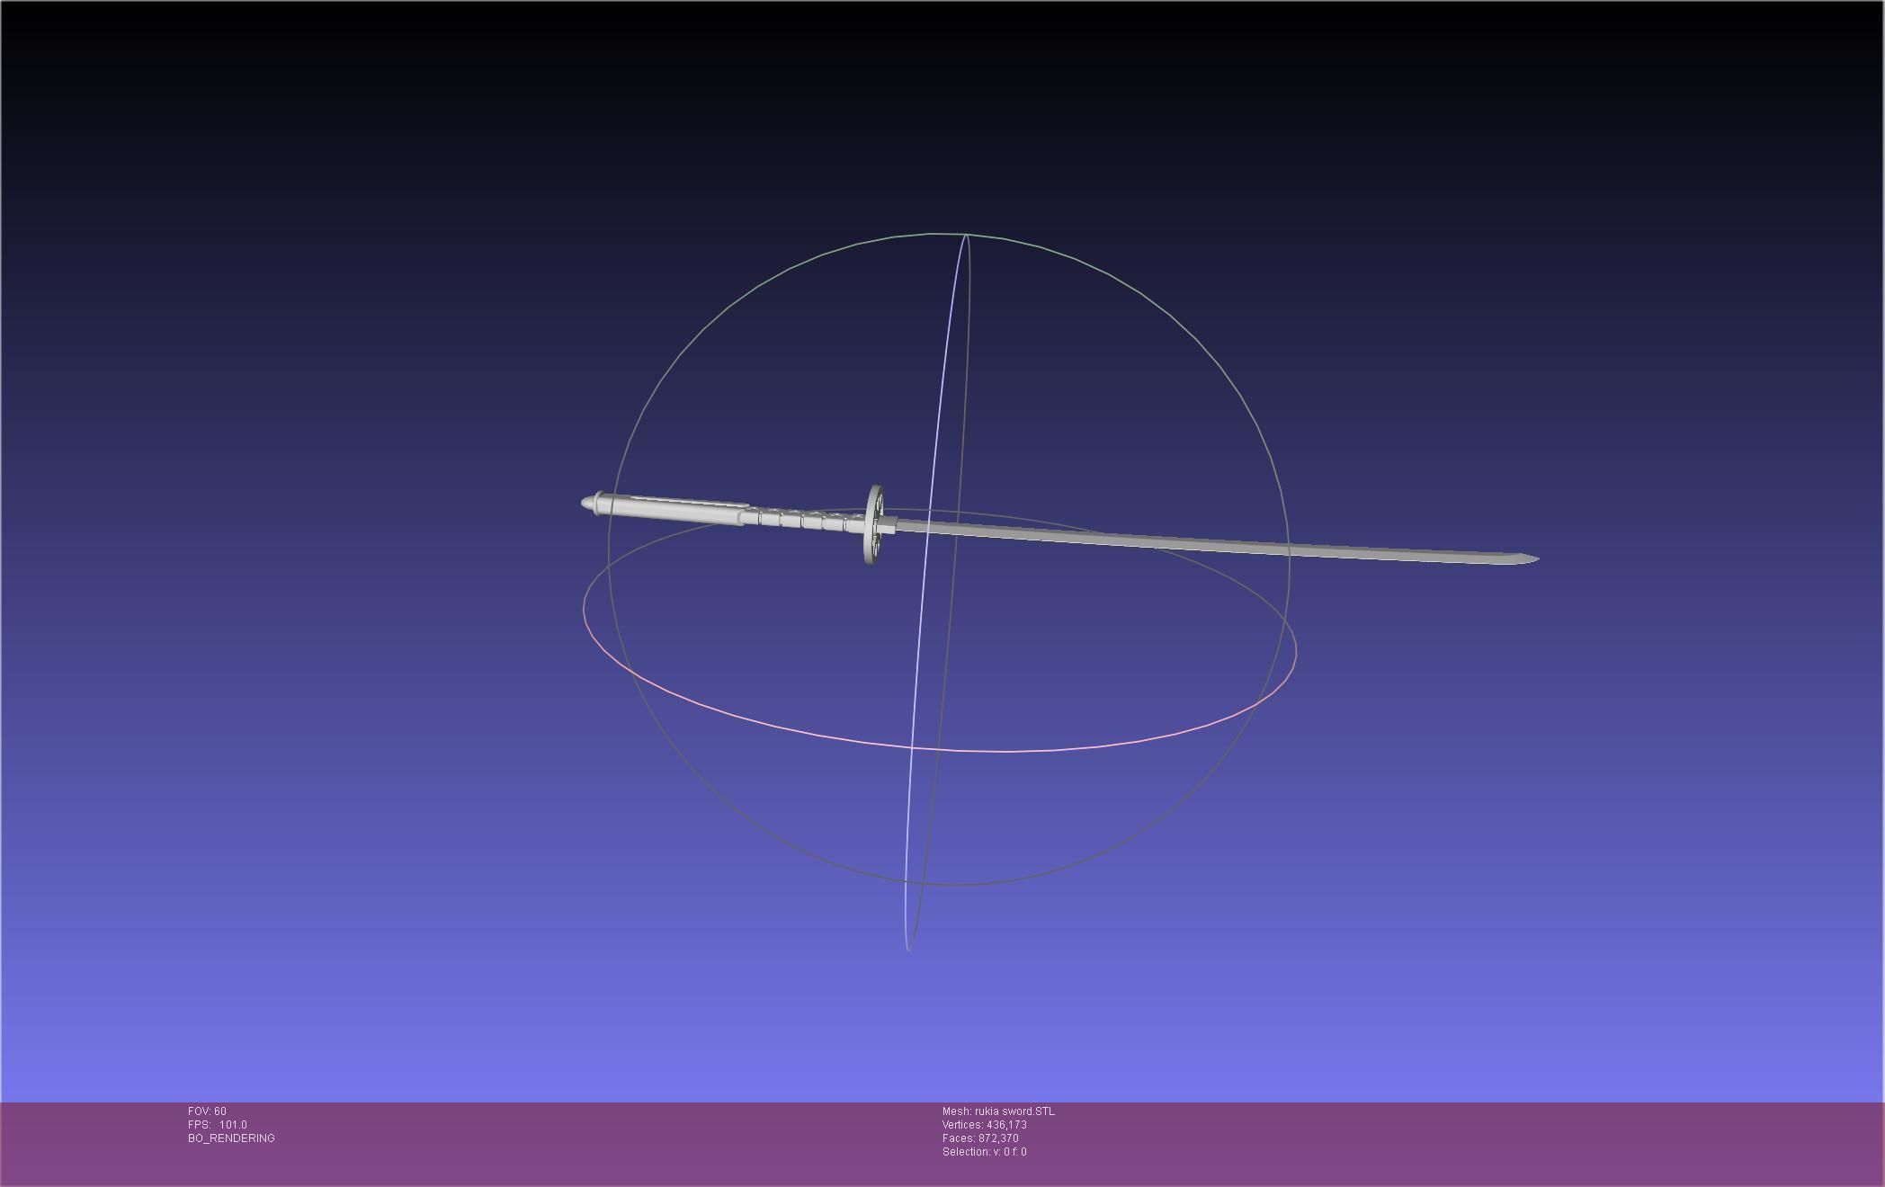Click the FOV: 60 label
The image size is (1885, 1187).
click(x=207, y=1111)
